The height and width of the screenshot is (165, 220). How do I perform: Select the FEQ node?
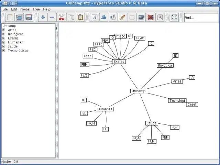84,75
